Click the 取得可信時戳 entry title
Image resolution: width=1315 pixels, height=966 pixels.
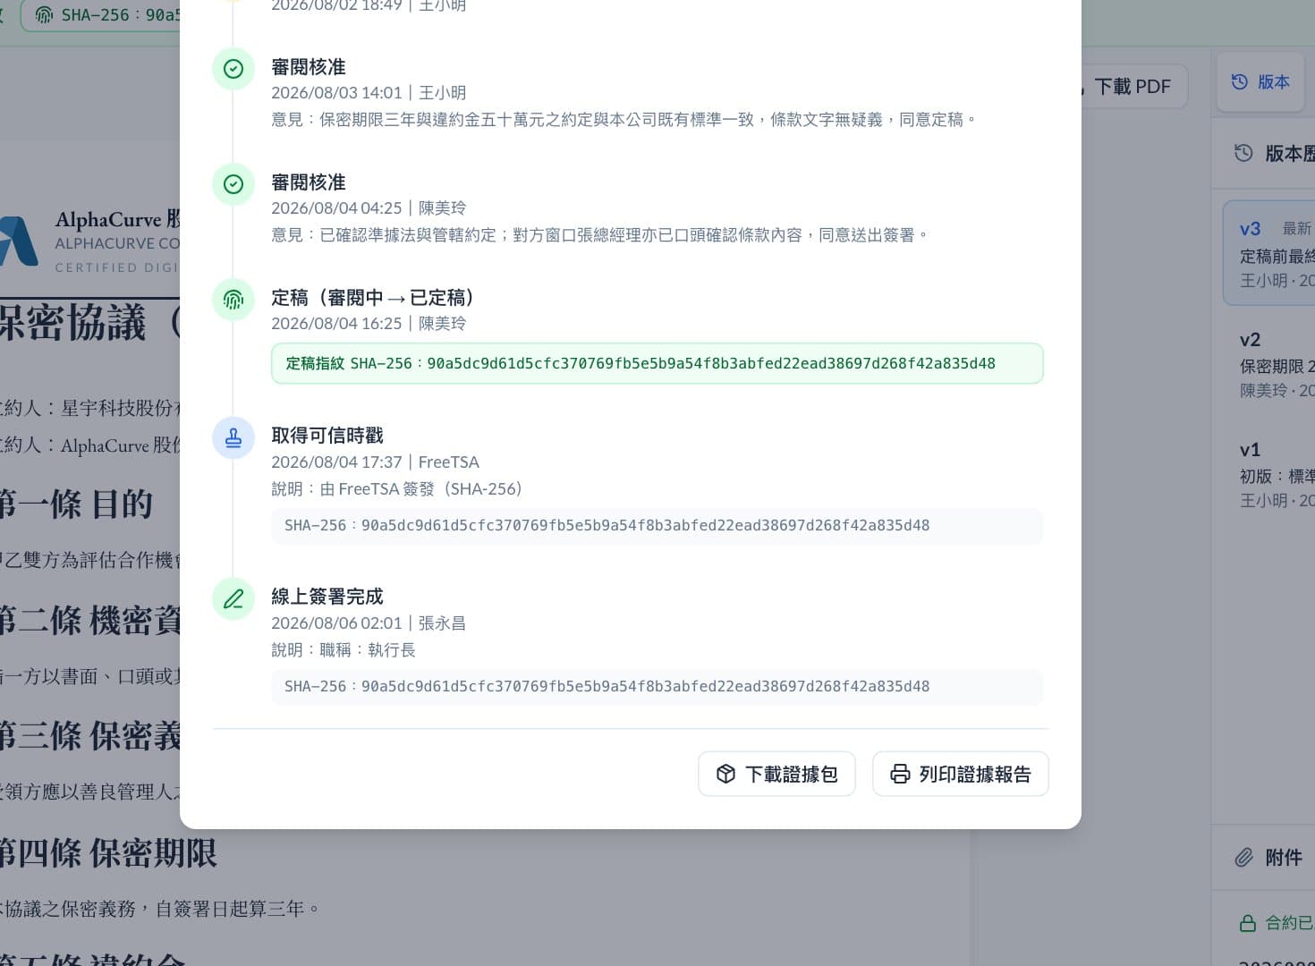coord(327,436)
